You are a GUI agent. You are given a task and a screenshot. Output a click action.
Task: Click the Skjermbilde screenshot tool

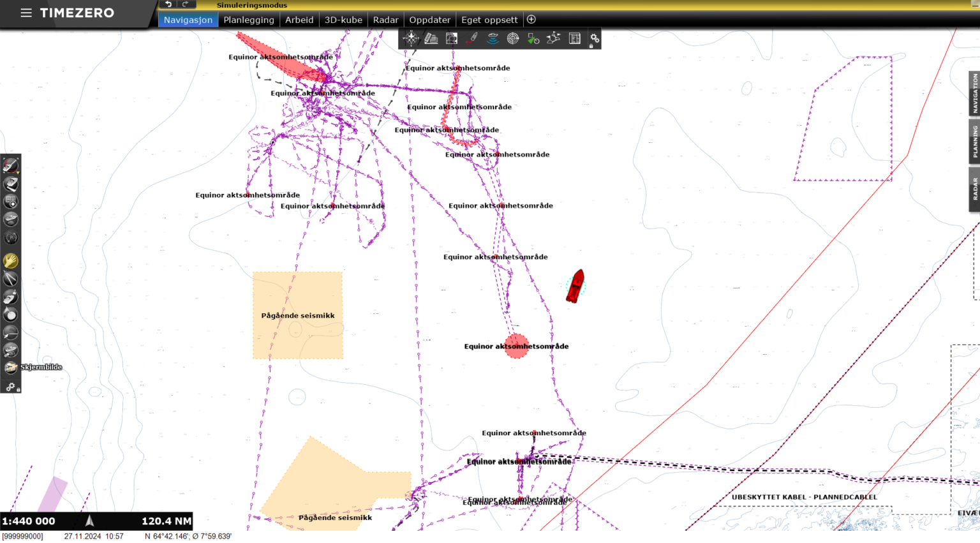(x=11, y=368)
